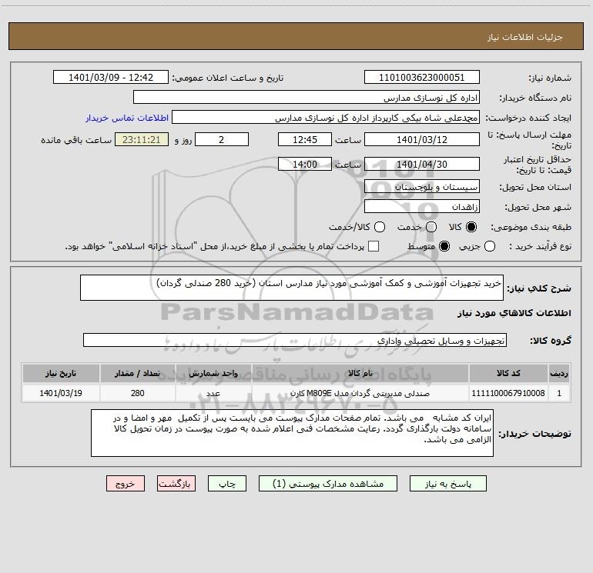The height and width of the screenshot is (573, 593).
Task: Click the goods group field تجهیزات و وسایل تحصیلی واداری
Action: [x=295, y=340]
